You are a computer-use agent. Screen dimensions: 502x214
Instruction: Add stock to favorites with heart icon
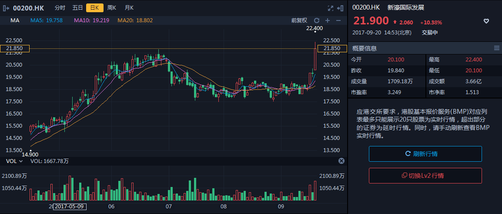click(486, 21)
